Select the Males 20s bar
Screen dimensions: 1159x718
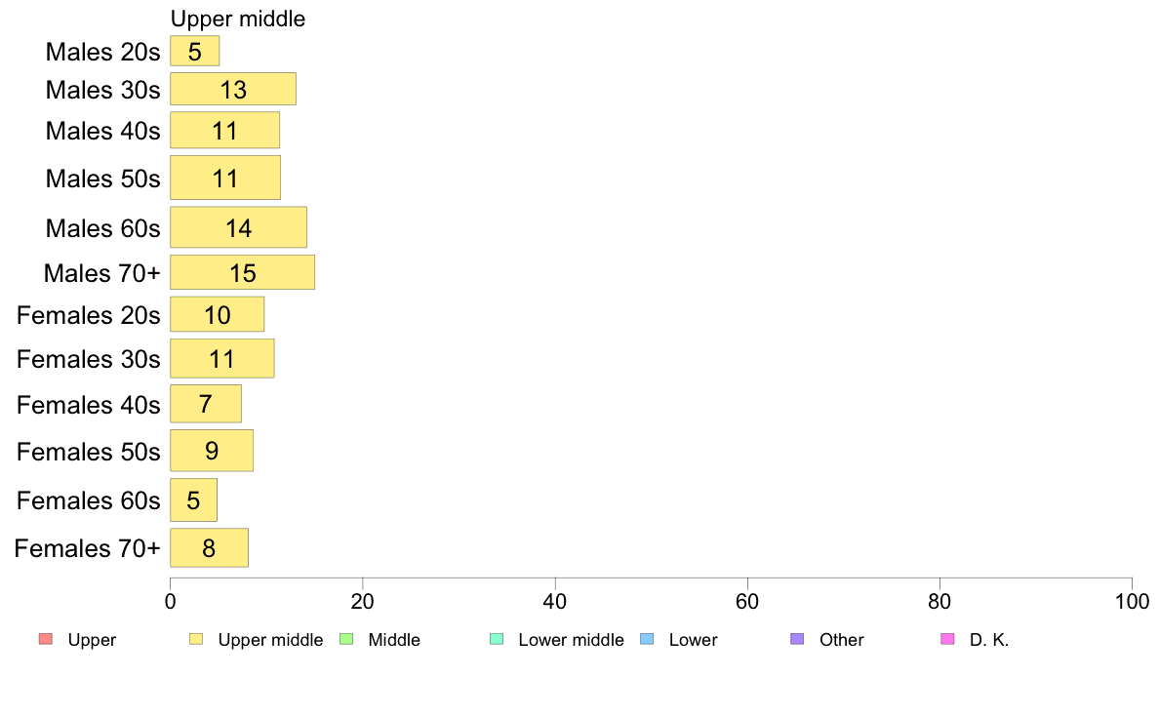(195, 51)
